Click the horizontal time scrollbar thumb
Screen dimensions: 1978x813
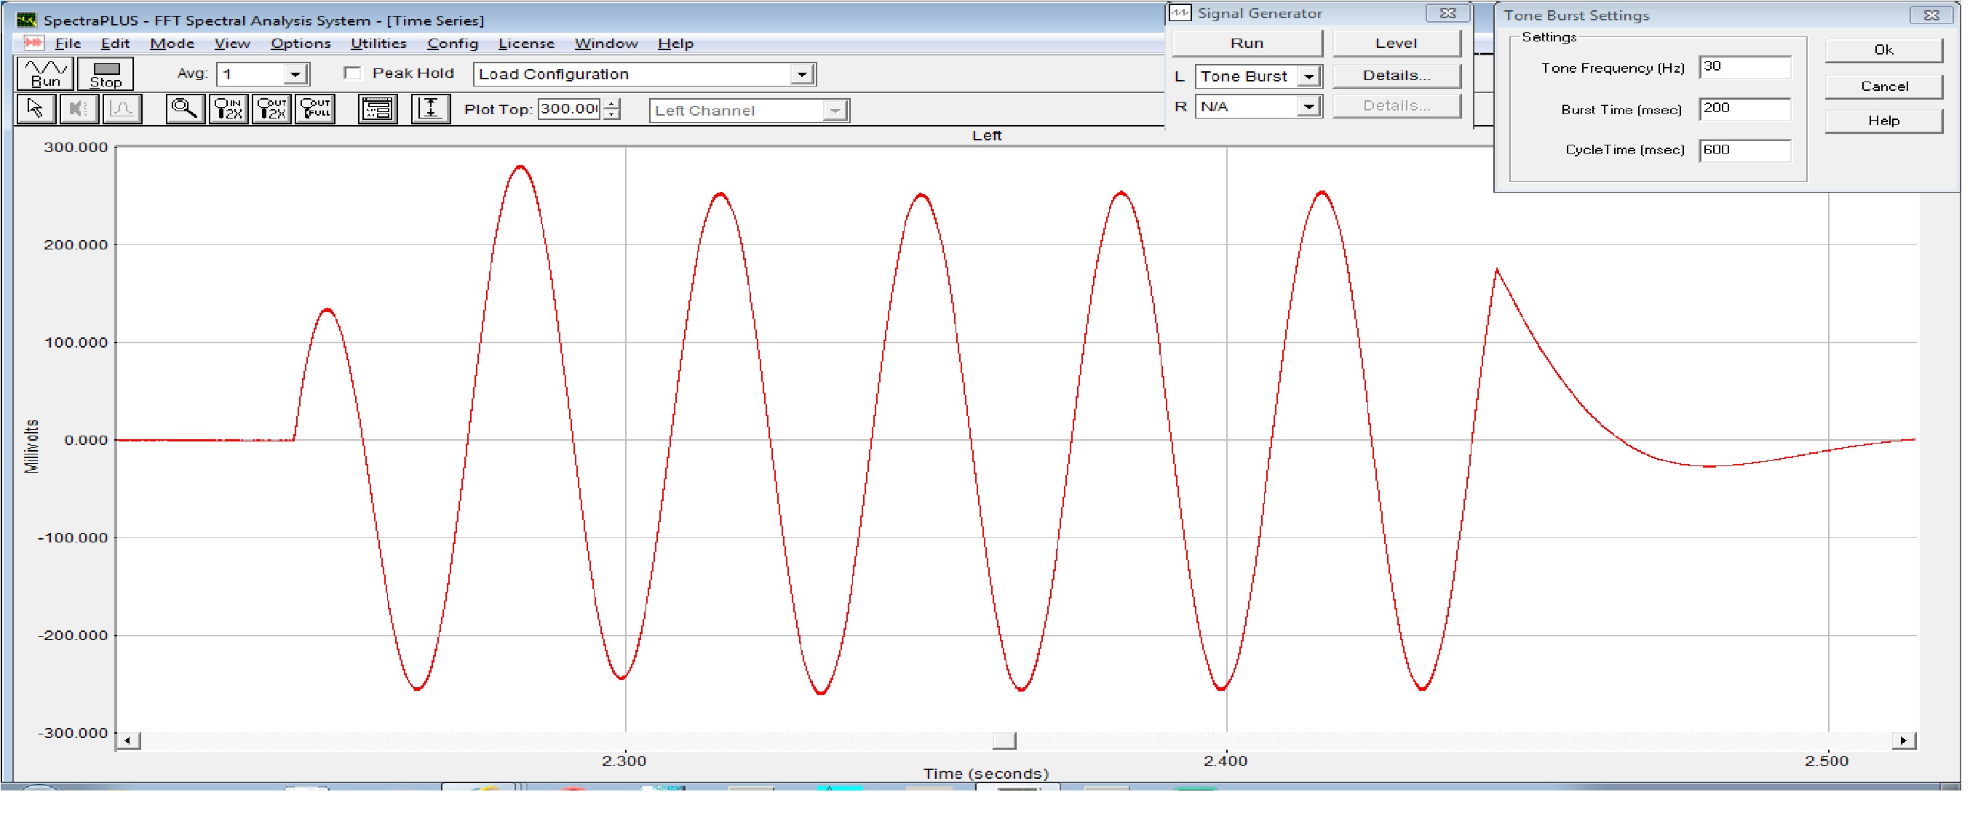pyautogui.click(x=1004, y=741)
